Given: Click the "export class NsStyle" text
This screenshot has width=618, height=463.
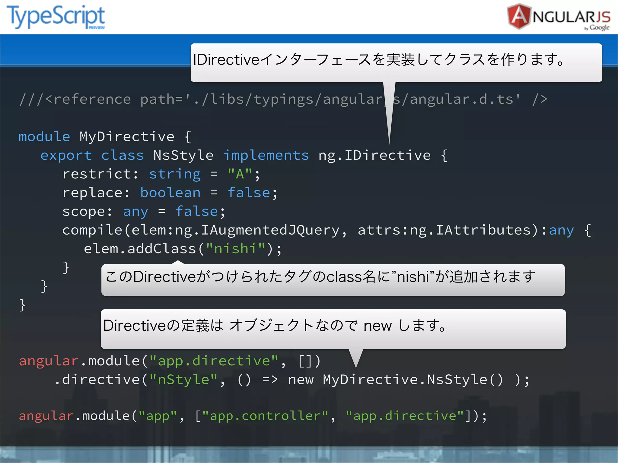Looking at the screenshot, I should click(x=127, y=155).
